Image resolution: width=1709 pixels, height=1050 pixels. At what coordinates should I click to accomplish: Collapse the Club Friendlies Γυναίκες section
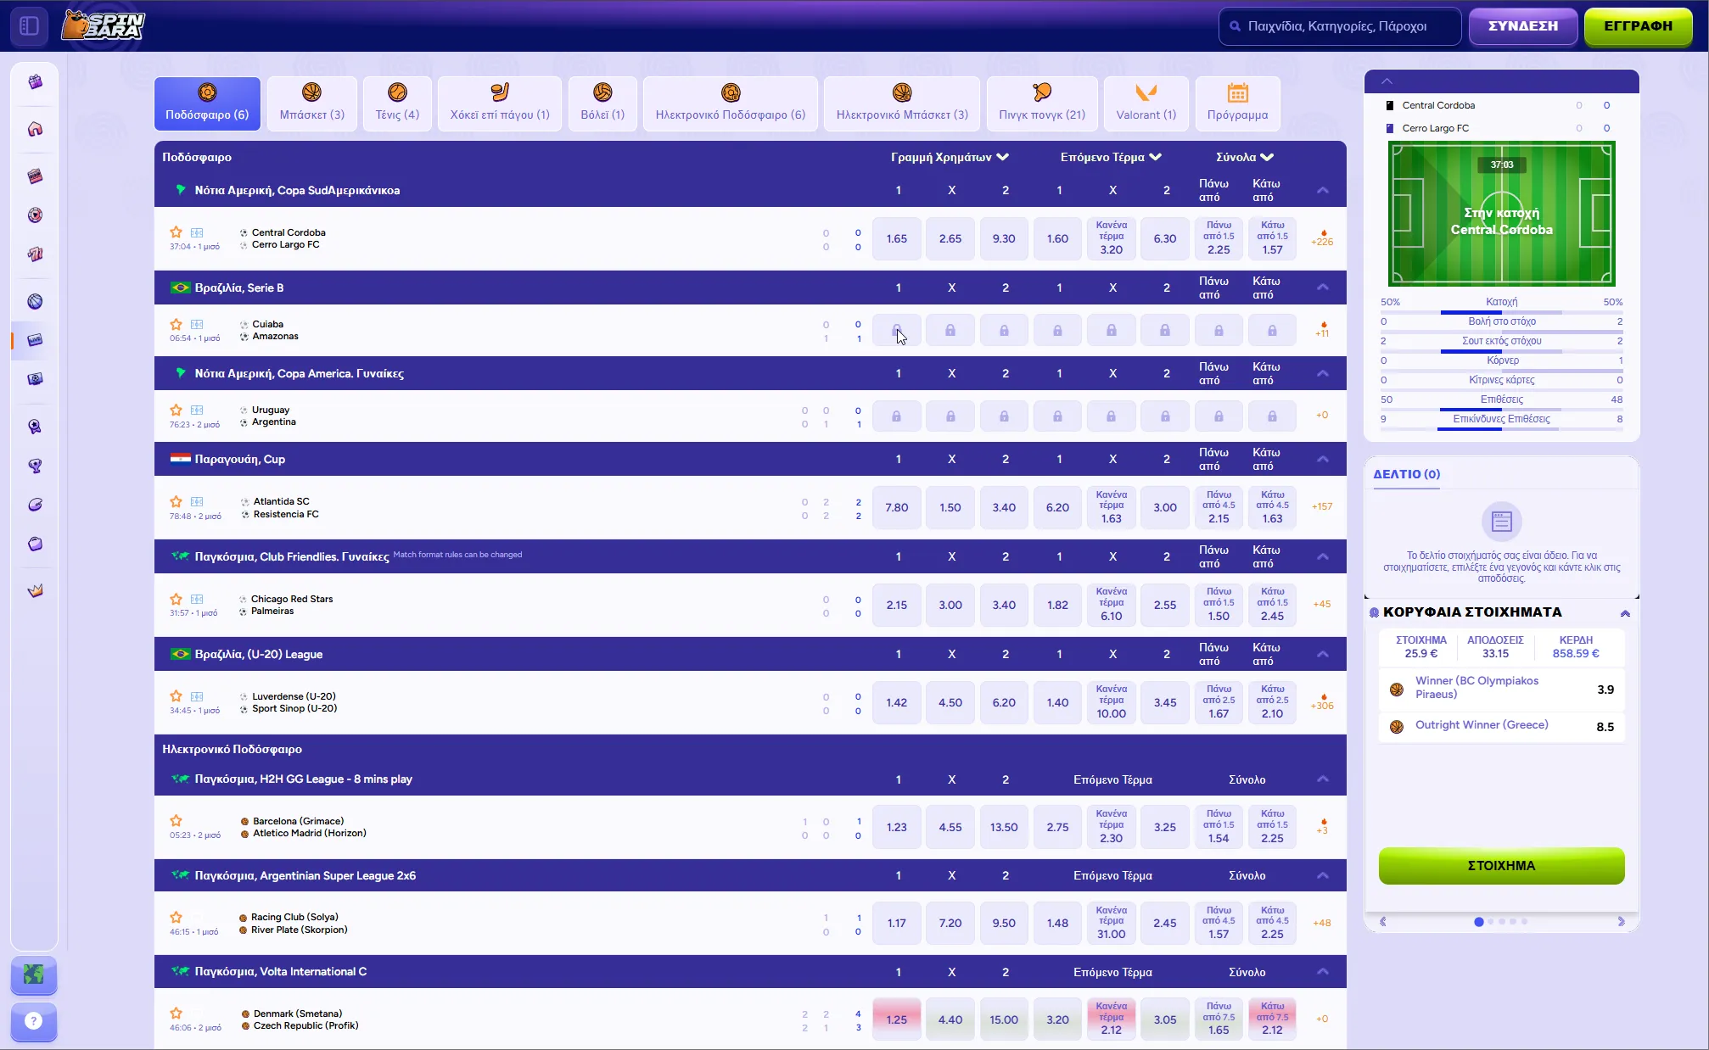tap(1322, 556)
